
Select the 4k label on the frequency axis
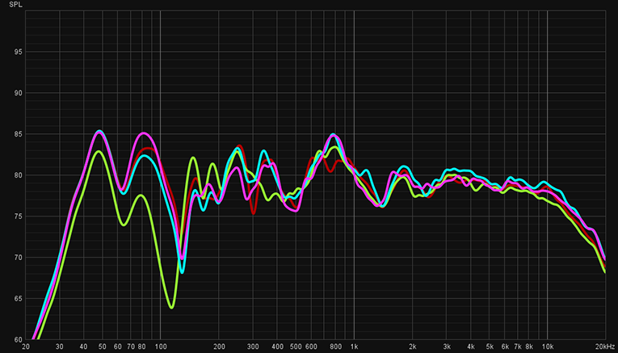[471, 347]
